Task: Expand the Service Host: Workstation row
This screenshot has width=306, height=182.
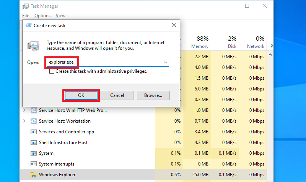Action: (x=25, y=121)
